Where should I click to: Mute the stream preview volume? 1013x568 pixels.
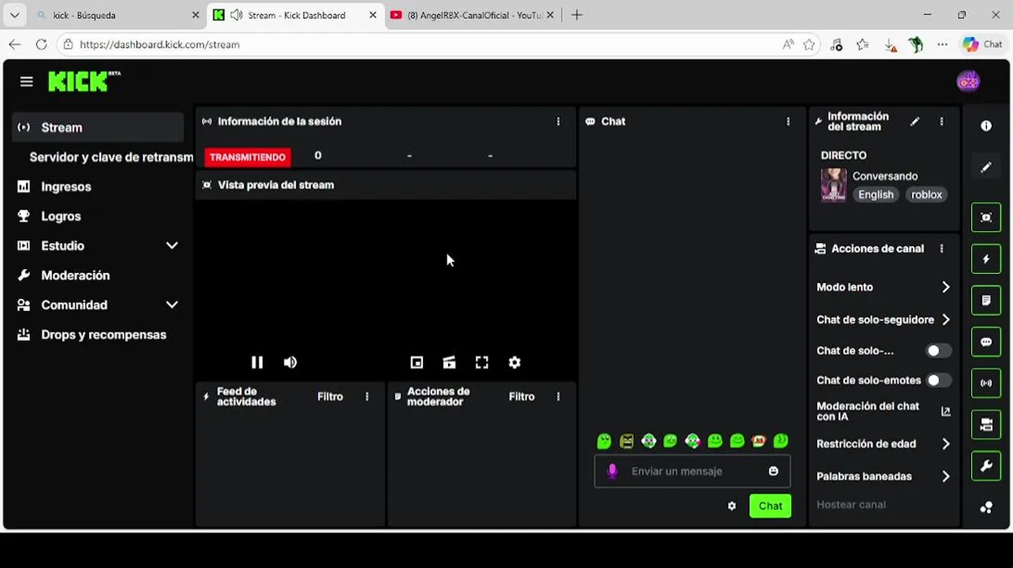pos(290,362)
